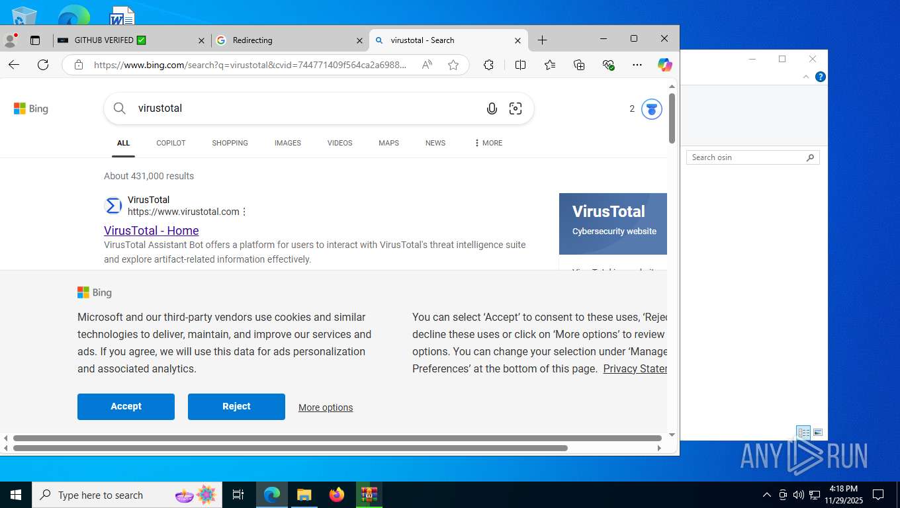
Task: Open the VirusTotal result options dots
Action: (244, 212)
